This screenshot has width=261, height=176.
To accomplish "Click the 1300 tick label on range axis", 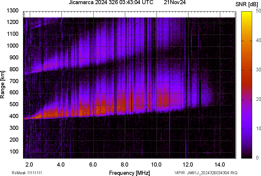I will click(x=13, y=11).
